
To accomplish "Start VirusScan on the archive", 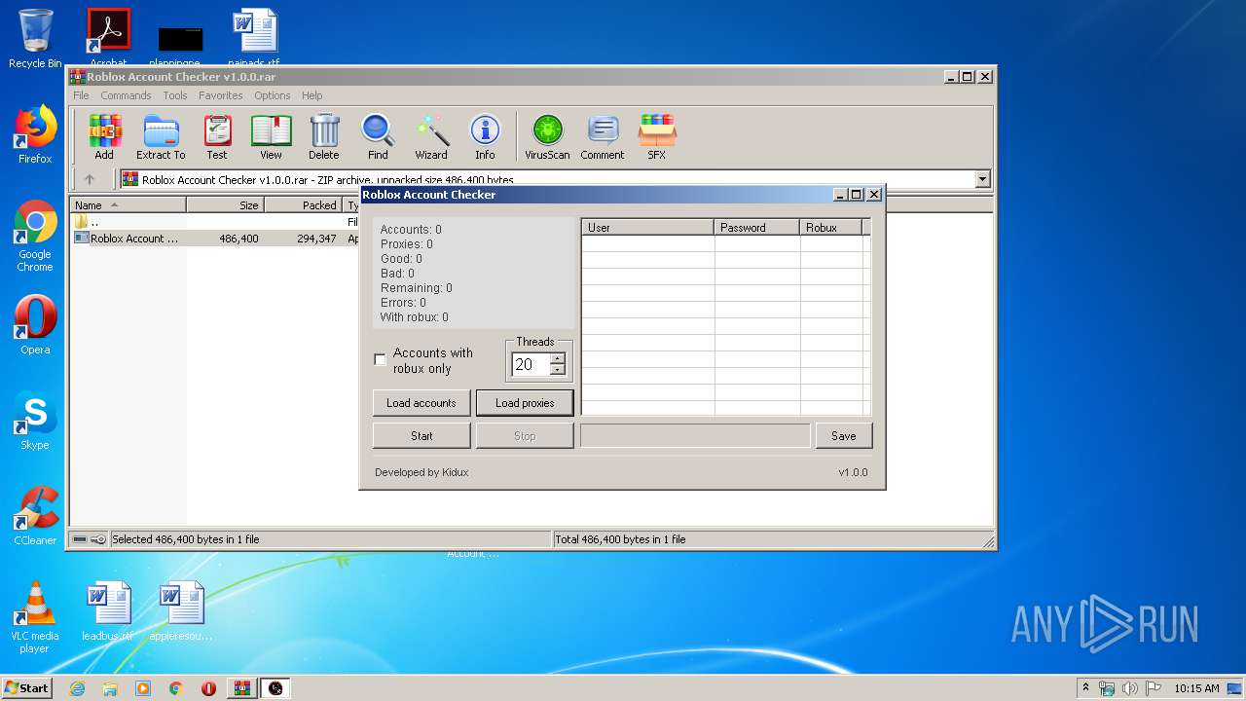I will 547,137.
